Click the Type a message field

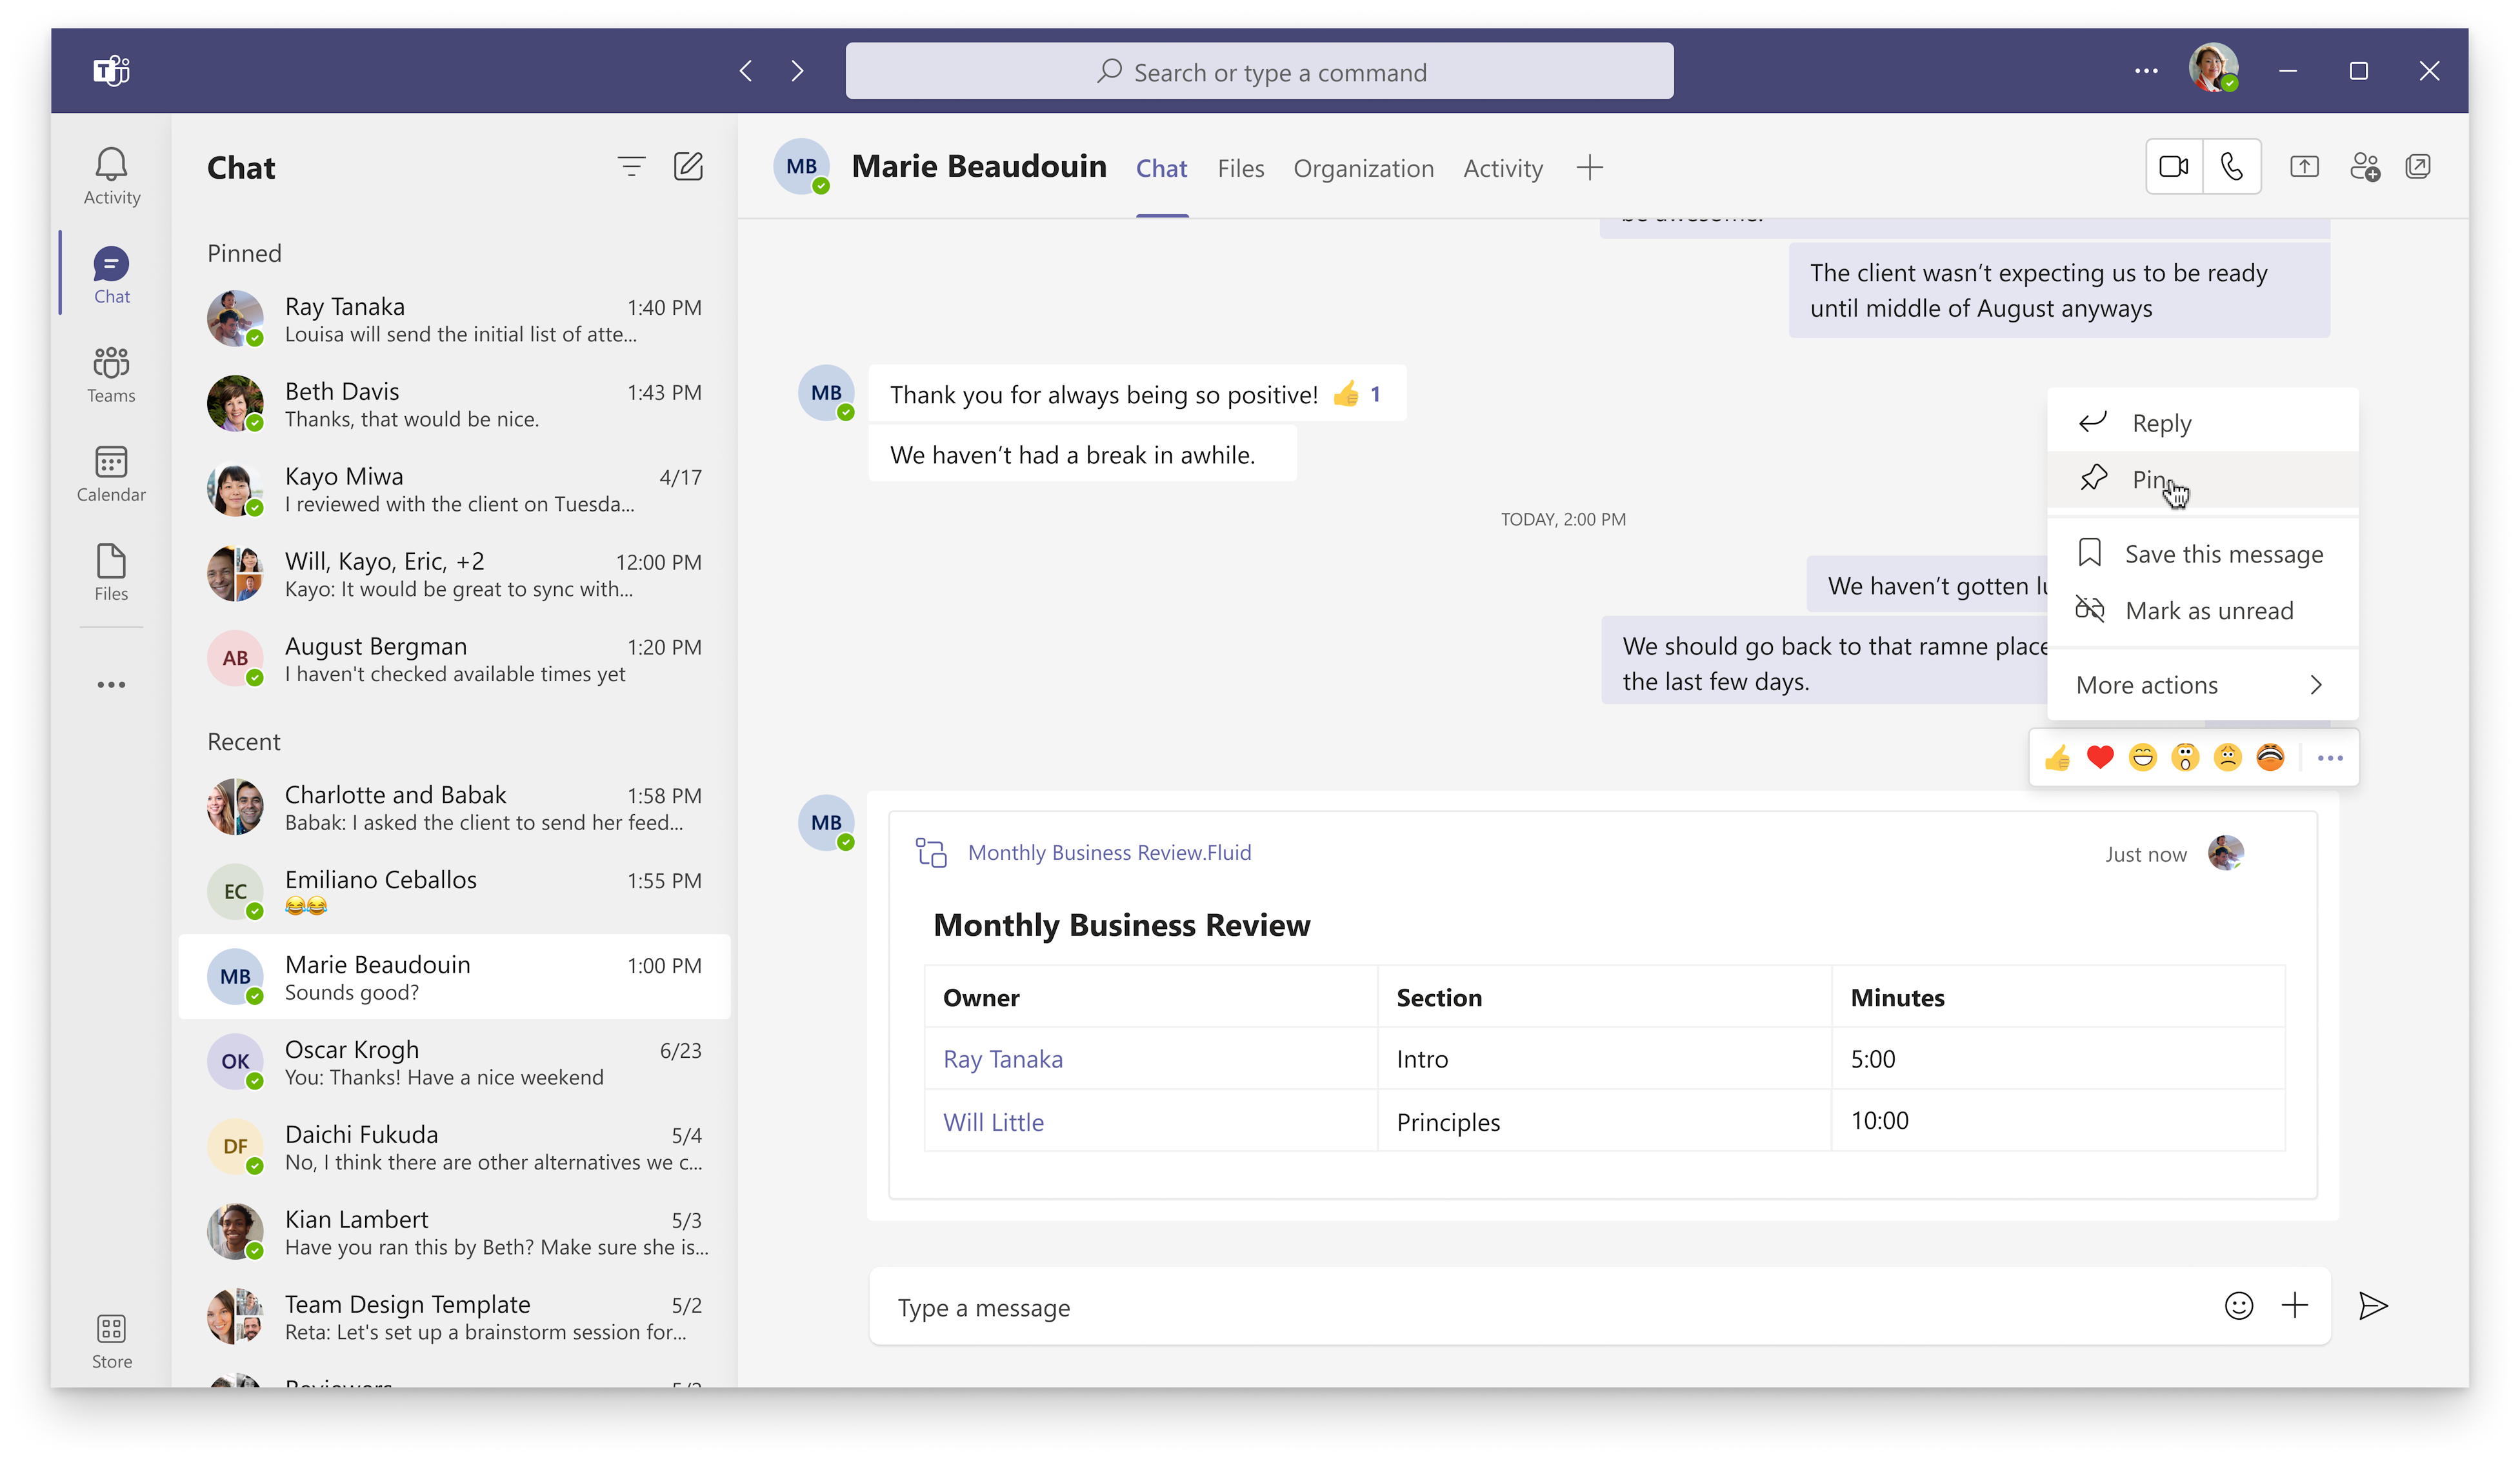[x=1540, y=1307]
